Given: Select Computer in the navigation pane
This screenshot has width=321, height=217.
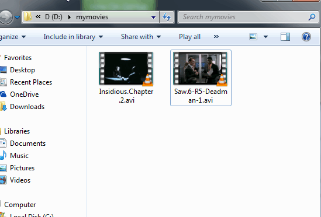Looking at the screenshot, I should tap(20, 205).
